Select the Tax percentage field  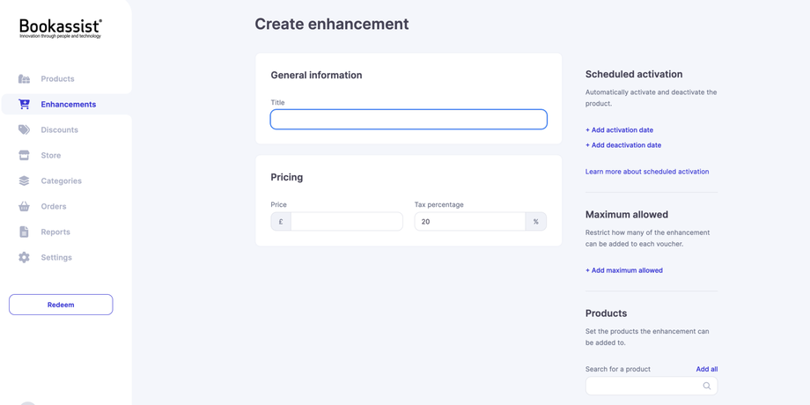[469, 222]
